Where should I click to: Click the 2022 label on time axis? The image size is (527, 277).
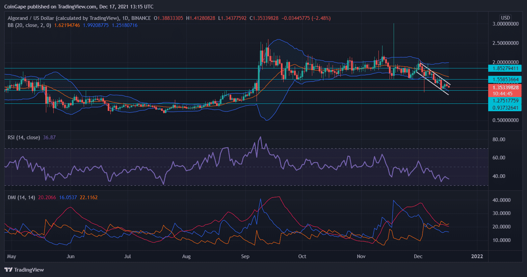click(x=477, y=256)
